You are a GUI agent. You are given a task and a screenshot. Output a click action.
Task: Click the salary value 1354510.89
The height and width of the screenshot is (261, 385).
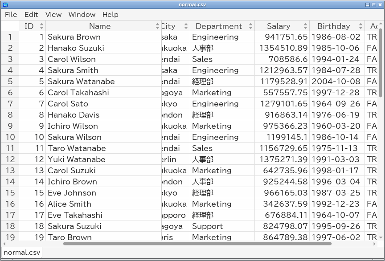coord(282,48)
